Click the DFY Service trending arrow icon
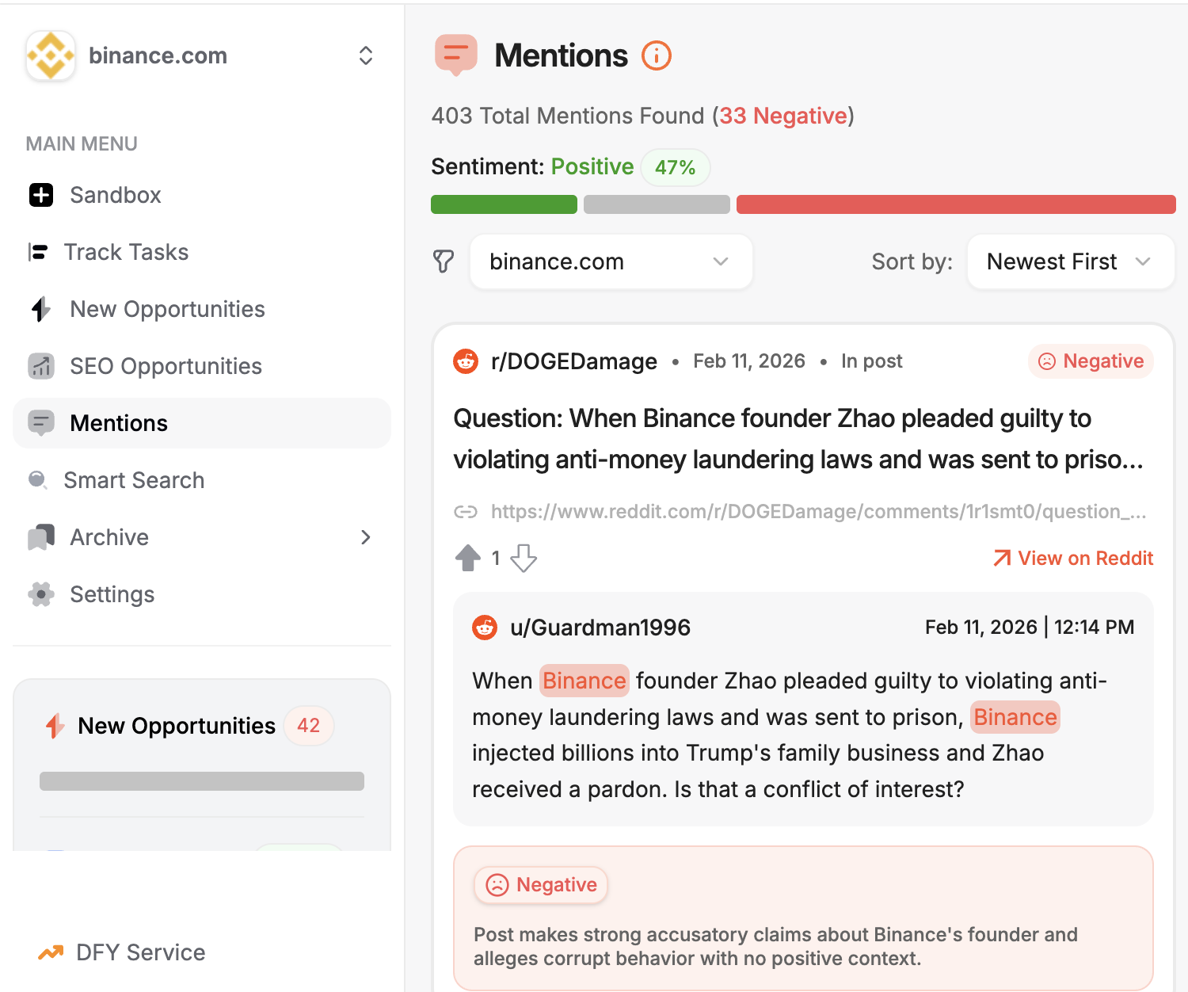1188x992 pixels. [51, 952]
